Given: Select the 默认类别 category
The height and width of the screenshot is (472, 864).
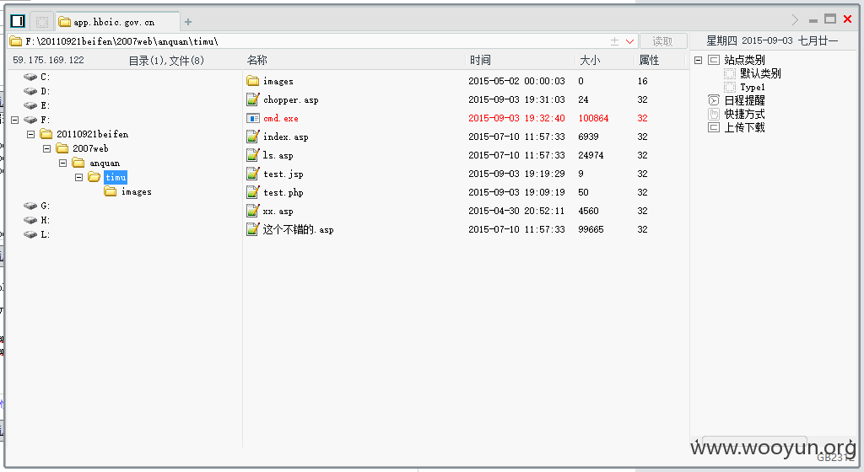Looking at the screenshot, I should tap(760, 73).
